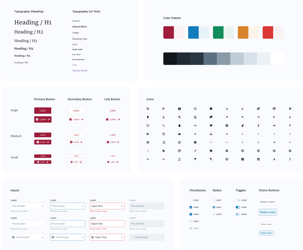Click the horizontal resize double-arrow icon

(274, 126)
